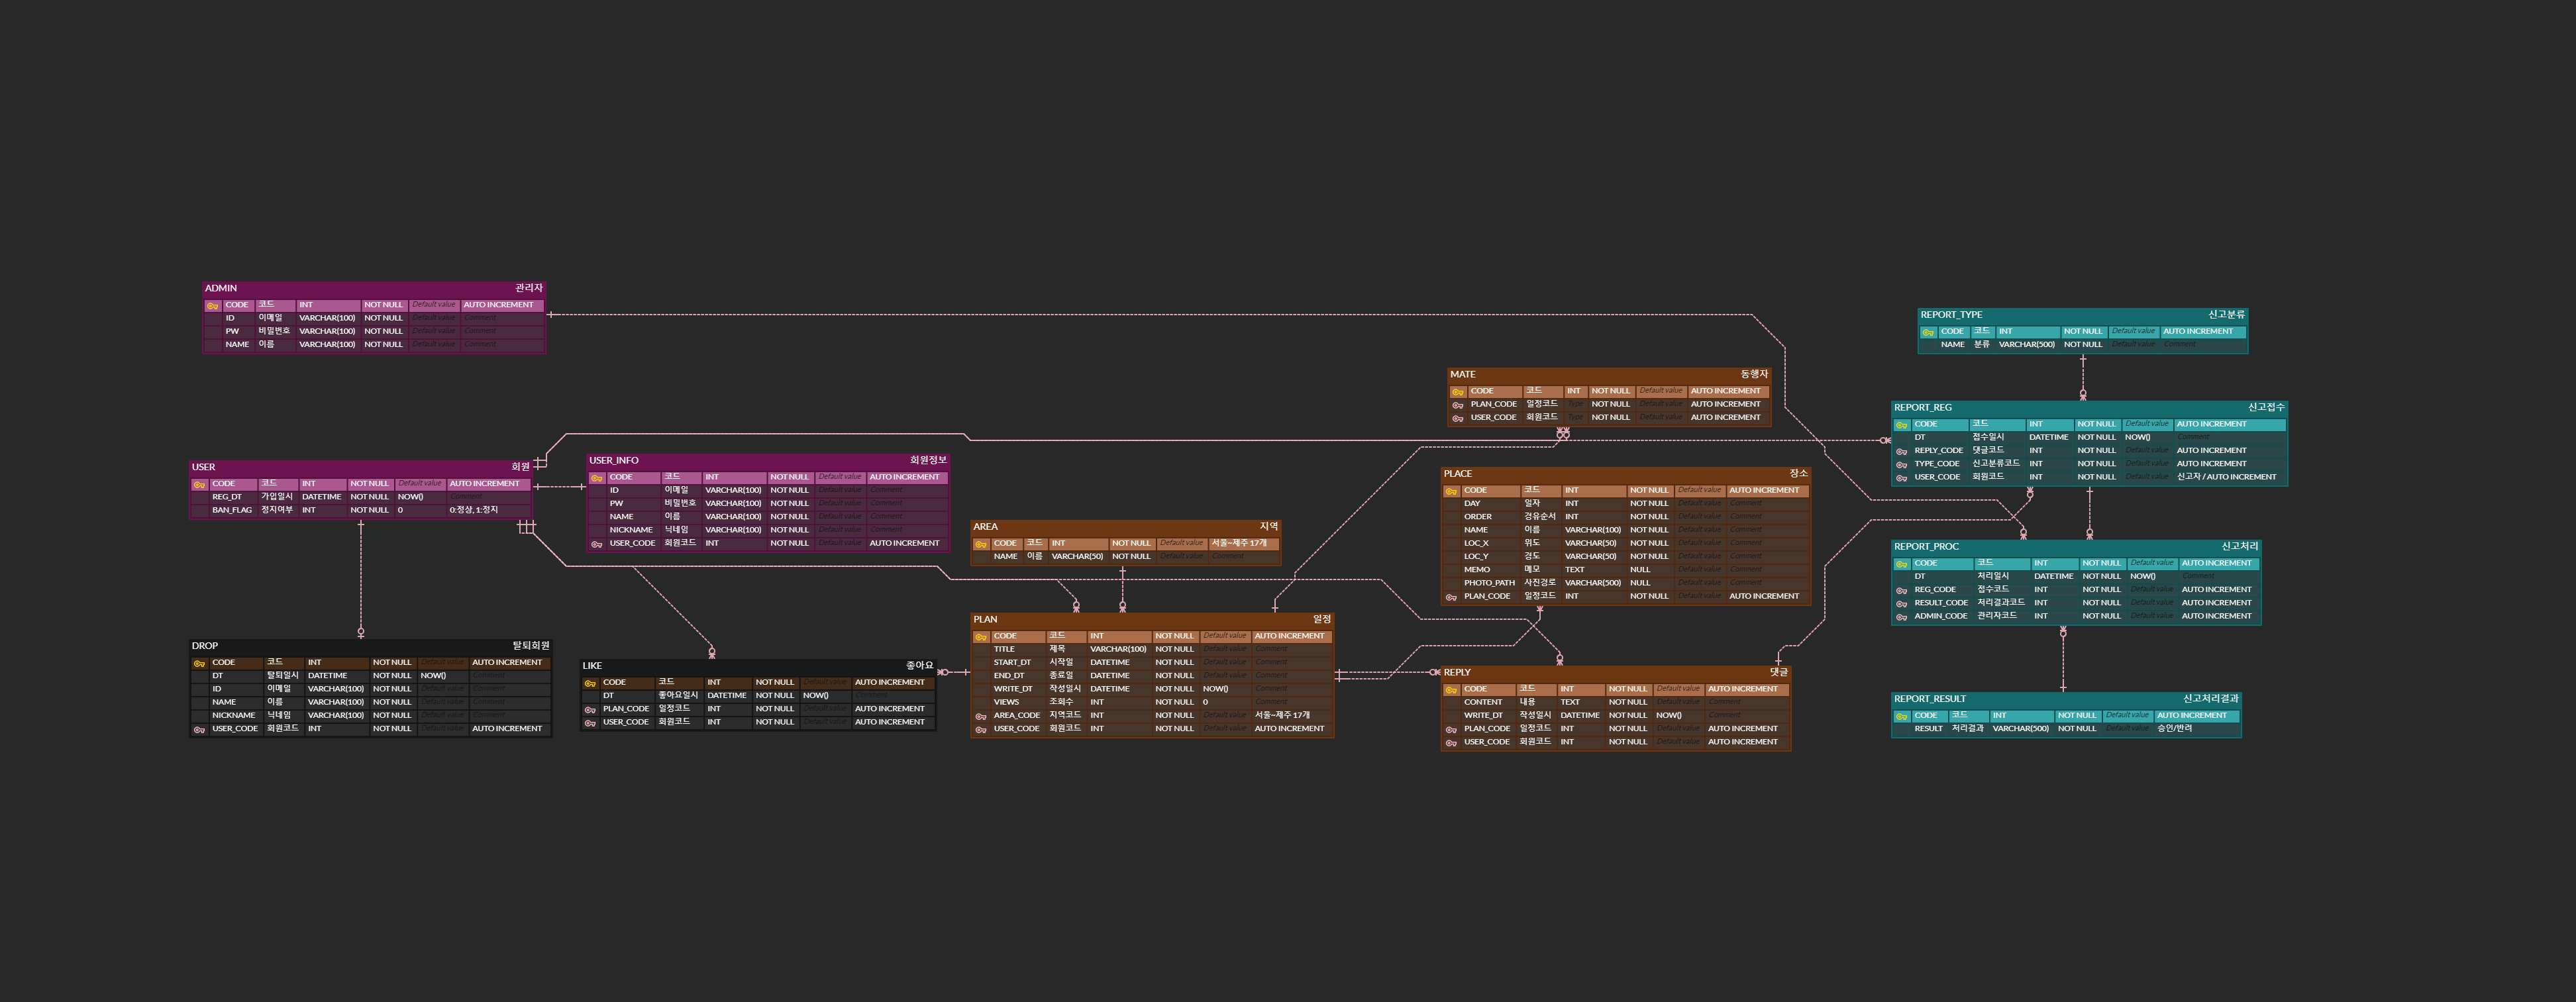The height and width of the screenshot is (1002, 2576).
Task: Select the PLAN table title header
Action: pyautogui.click(x=986, y=619)
